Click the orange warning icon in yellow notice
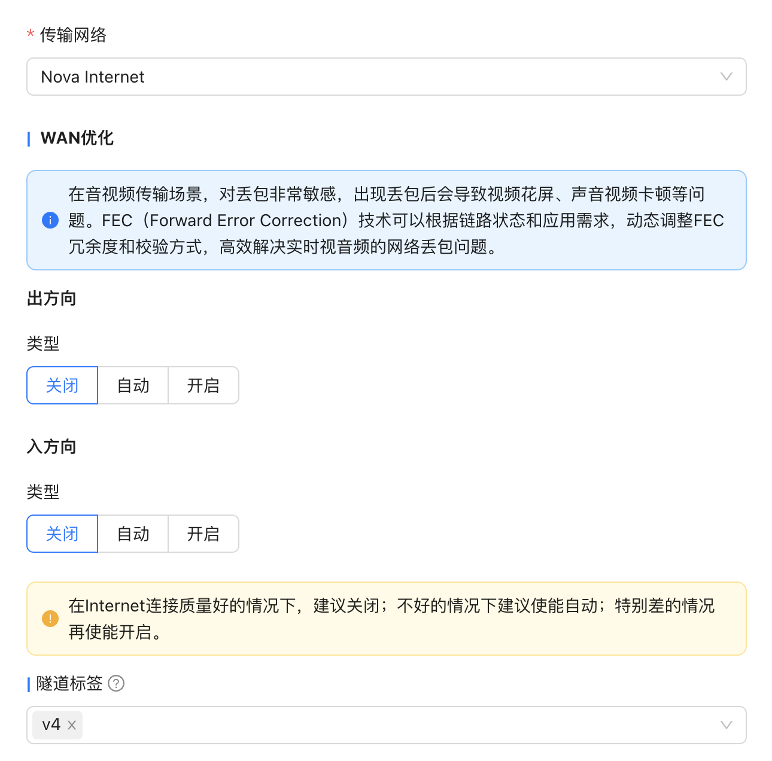Screen dimensions: 772x761 coord(50,619)
